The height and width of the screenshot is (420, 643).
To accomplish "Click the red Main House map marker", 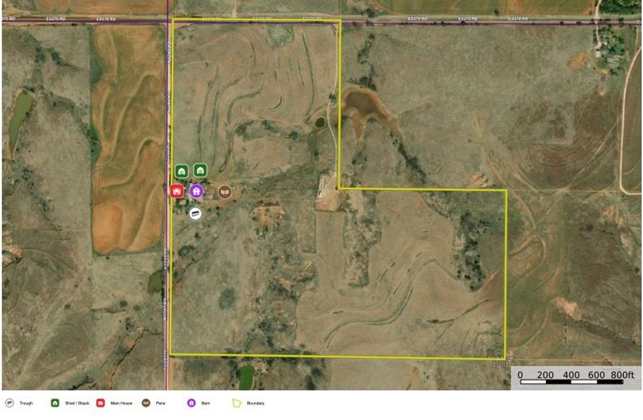I will click(176, 191).
